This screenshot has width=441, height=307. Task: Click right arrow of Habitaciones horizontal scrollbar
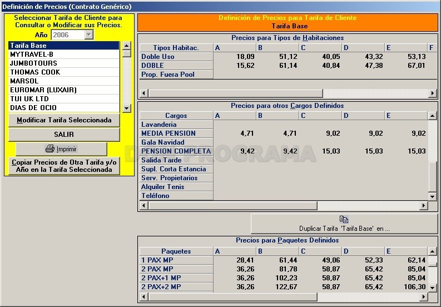tap(432, 93)
